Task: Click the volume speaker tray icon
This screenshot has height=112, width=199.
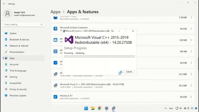Action: coord(180,108)
